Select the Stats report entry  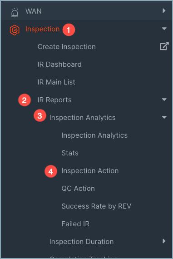pyautogui.click(x=70, y=153)
